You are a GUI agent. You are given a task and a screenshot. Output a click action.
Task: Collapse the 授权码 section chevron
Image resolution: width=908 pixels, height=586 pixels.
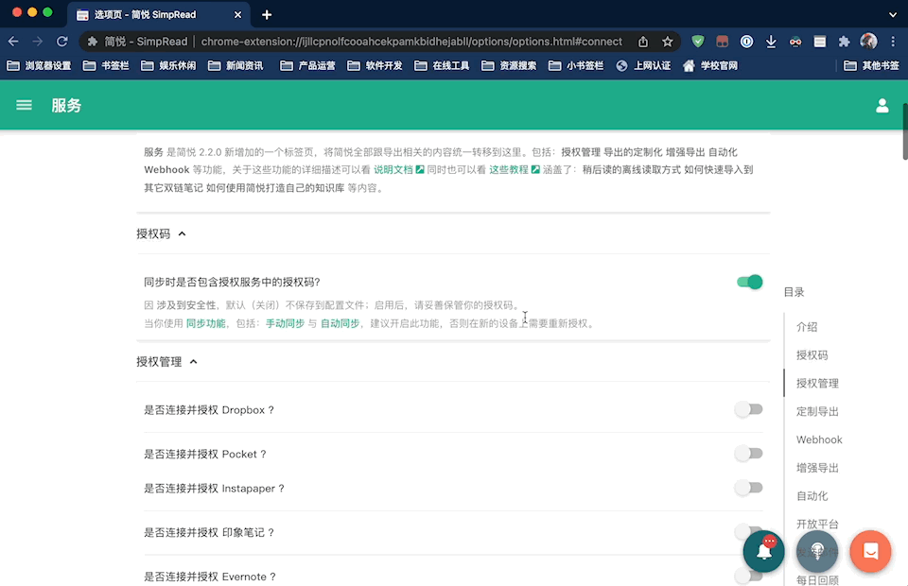tap(183, 233)
